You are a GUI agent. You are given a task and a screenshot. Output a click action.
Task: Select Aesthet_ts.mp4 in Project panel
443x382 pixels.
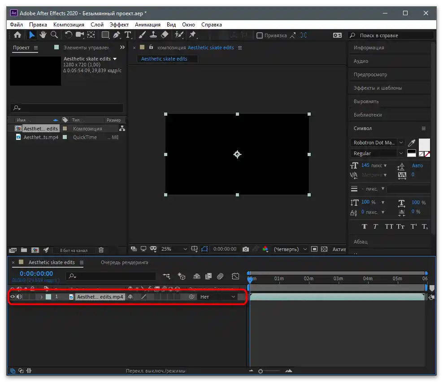click(41, 137)
